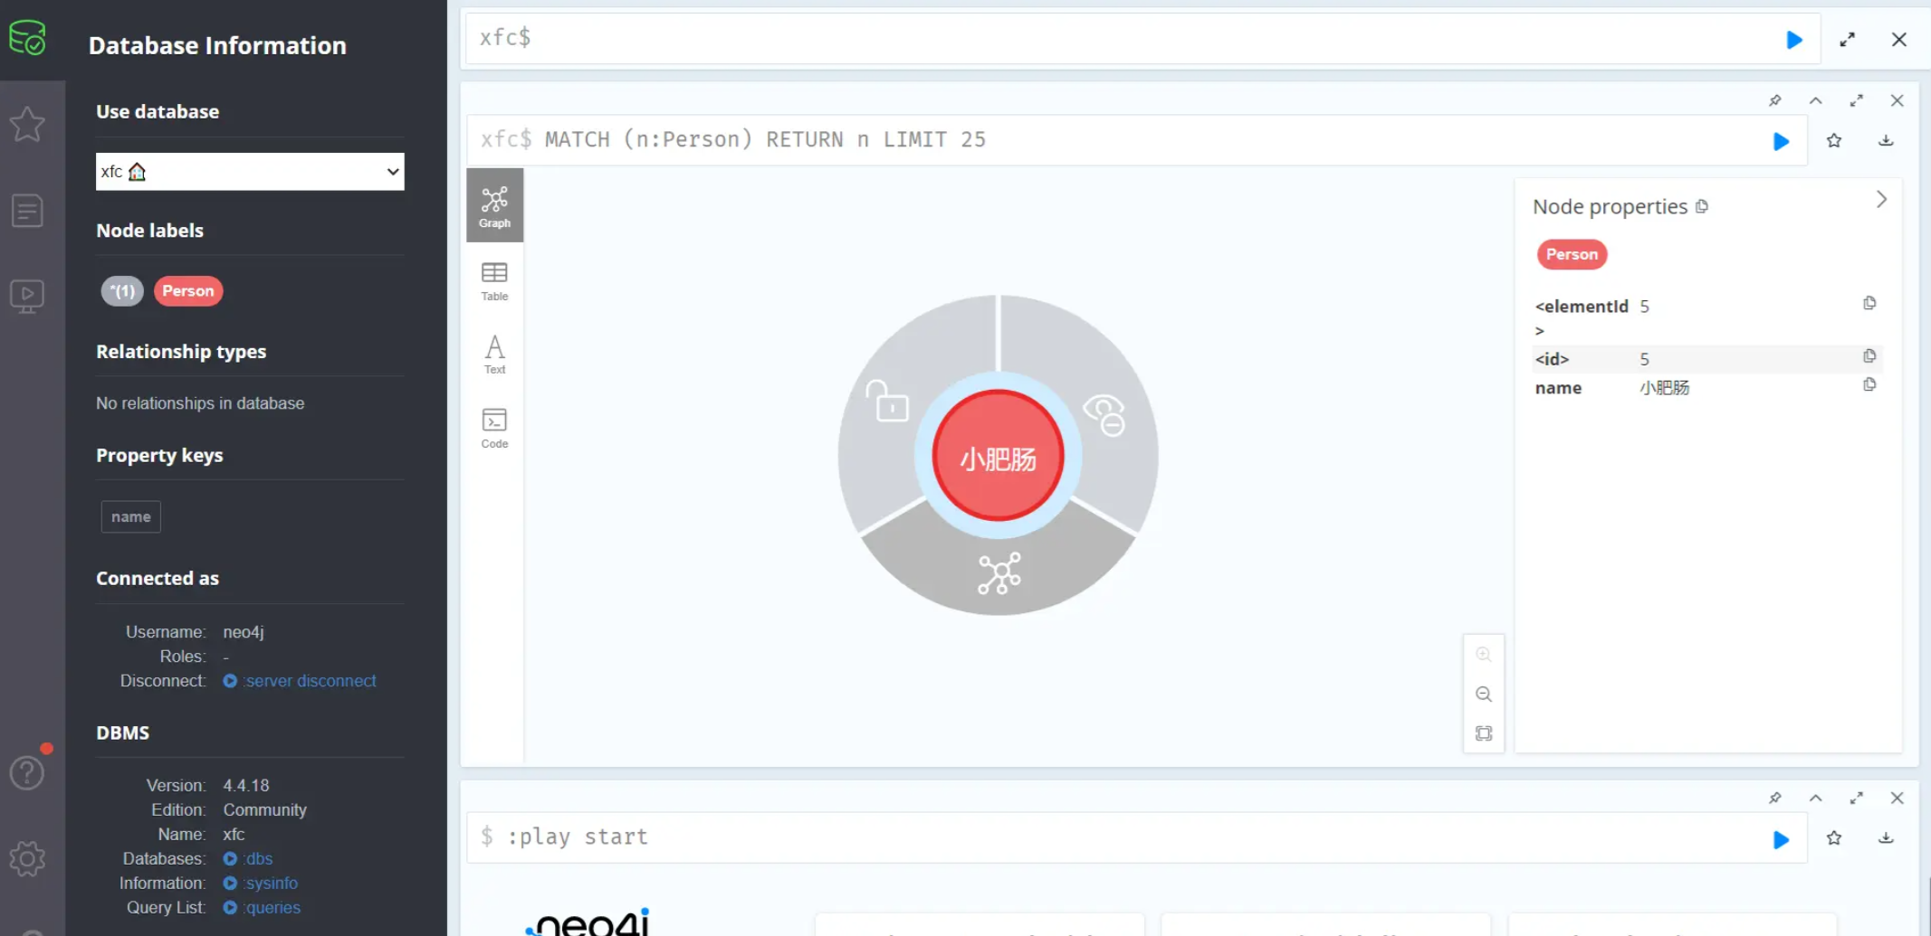Click the Person node label in sidebar
This screenshot has height=936, width=1931.
[x=188, y=291]
